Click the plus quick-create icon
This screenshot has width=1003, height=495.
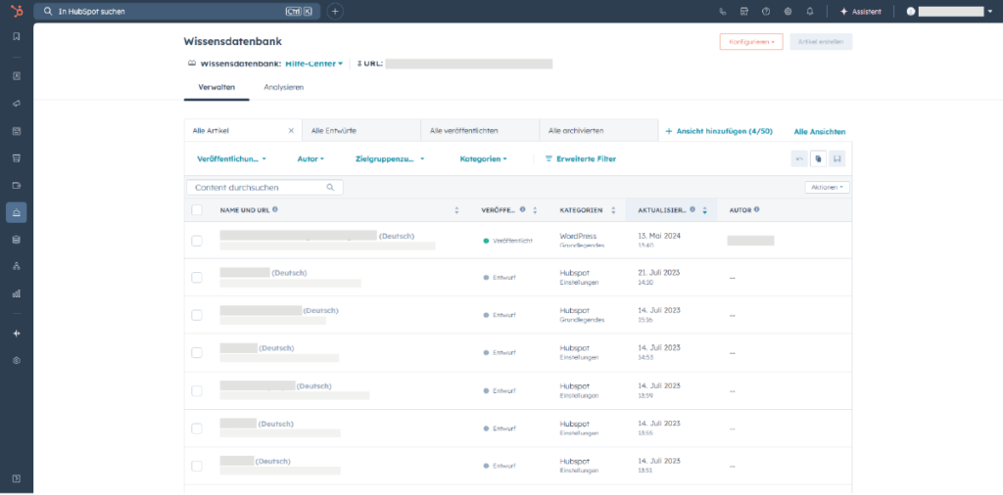click(335, 12)
